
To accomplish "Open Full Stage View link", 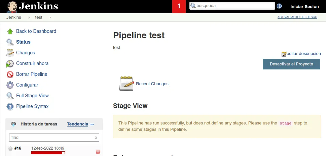I will pos(32,96).
